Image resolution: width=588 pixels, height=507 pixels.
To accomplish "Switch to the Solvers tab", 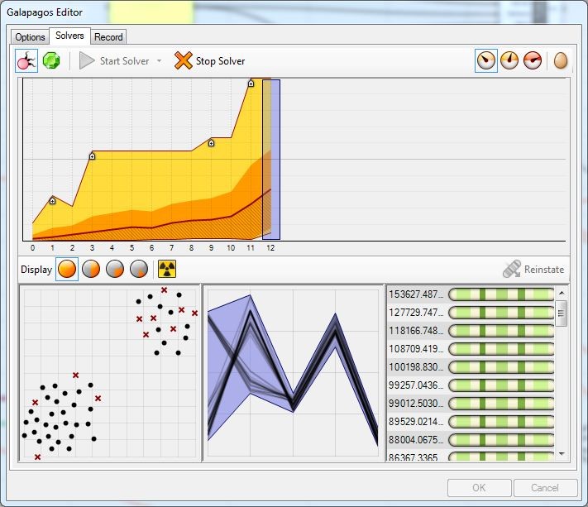I will click(x=69, y=36).
